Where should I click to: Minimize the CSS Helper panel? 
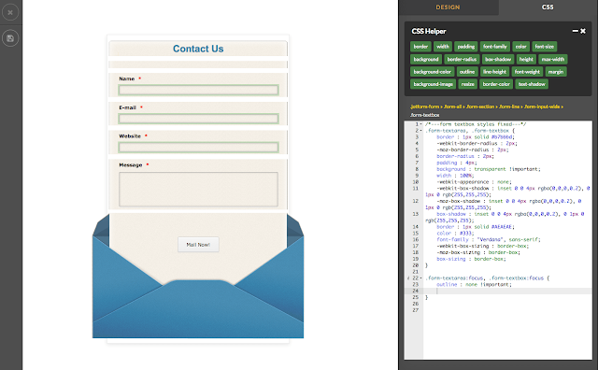576,31
